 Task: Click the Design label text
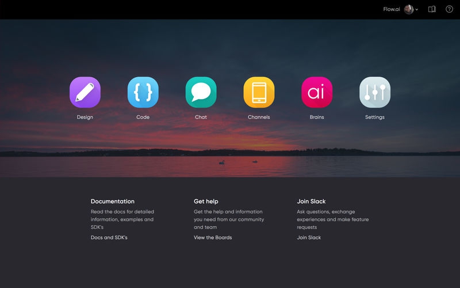85,117
